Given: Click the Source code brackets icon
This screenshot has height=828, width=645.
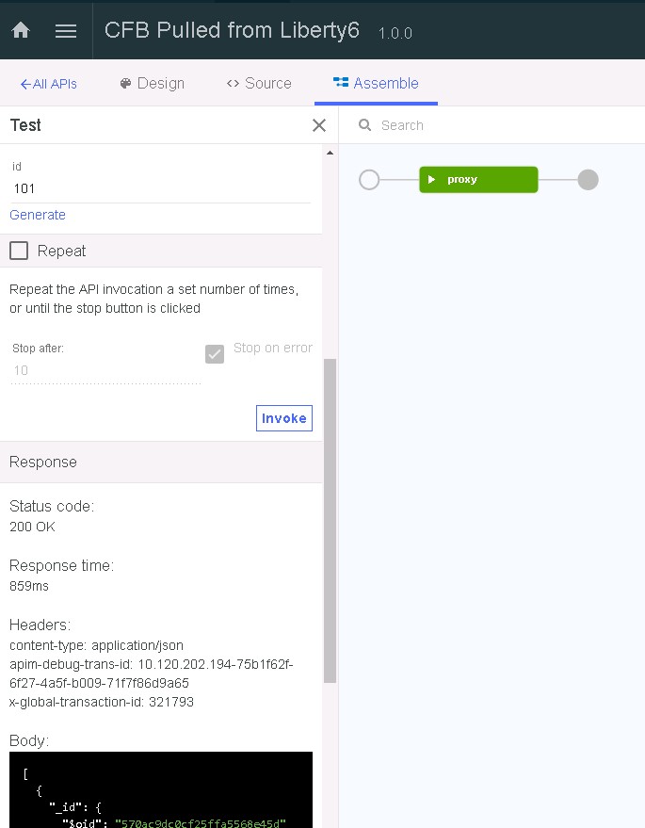Looking at the screenshot, I should point(231,83).
